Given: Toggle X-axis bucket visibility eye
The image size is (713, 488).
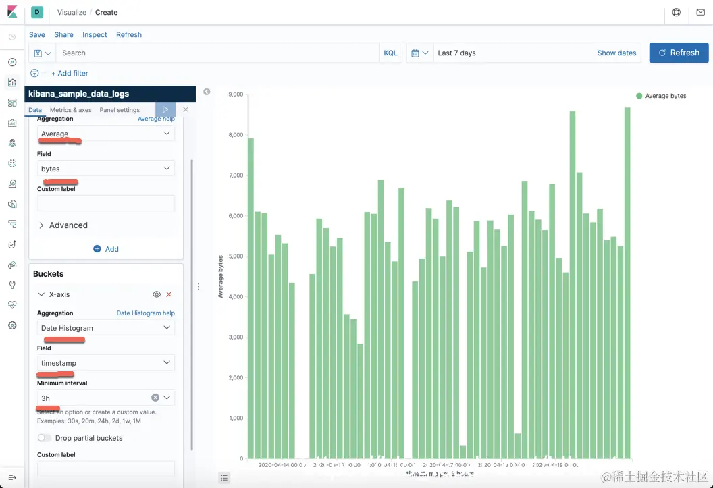Looking at the screenshot, I should point(157,294).
